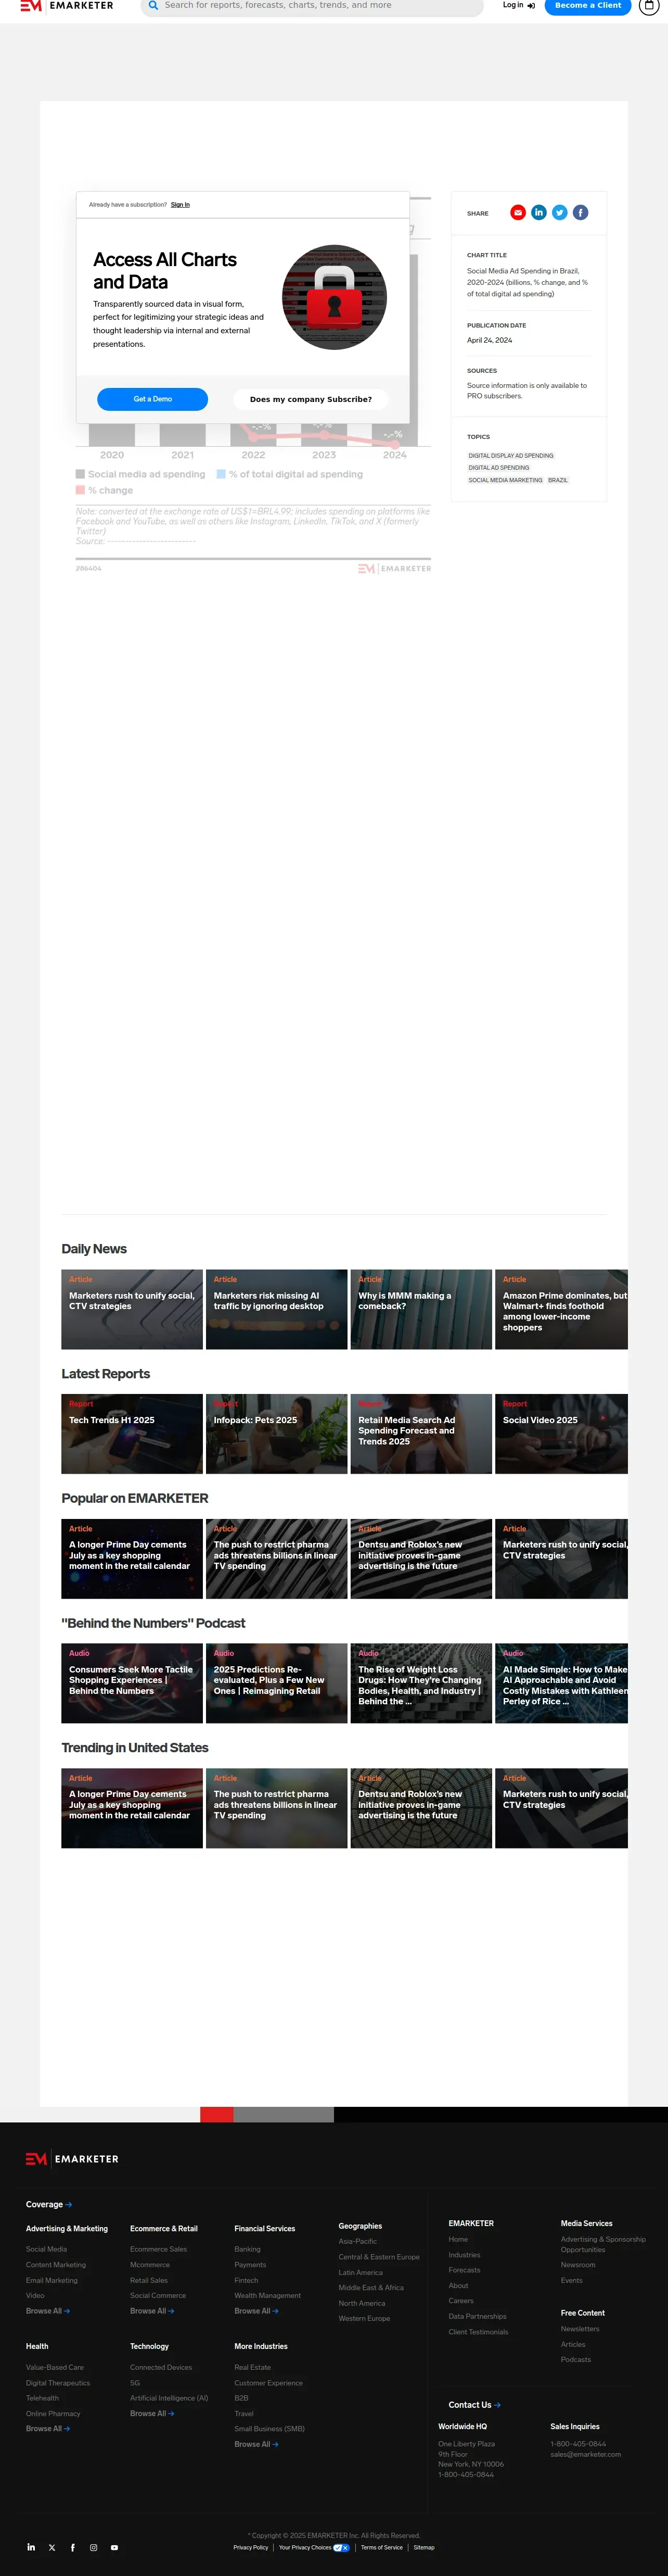Click SOCIAL MEDIA MARKETING topic tag
The width and height of the screenshot is (668, 2576).
tap(505, 480)
